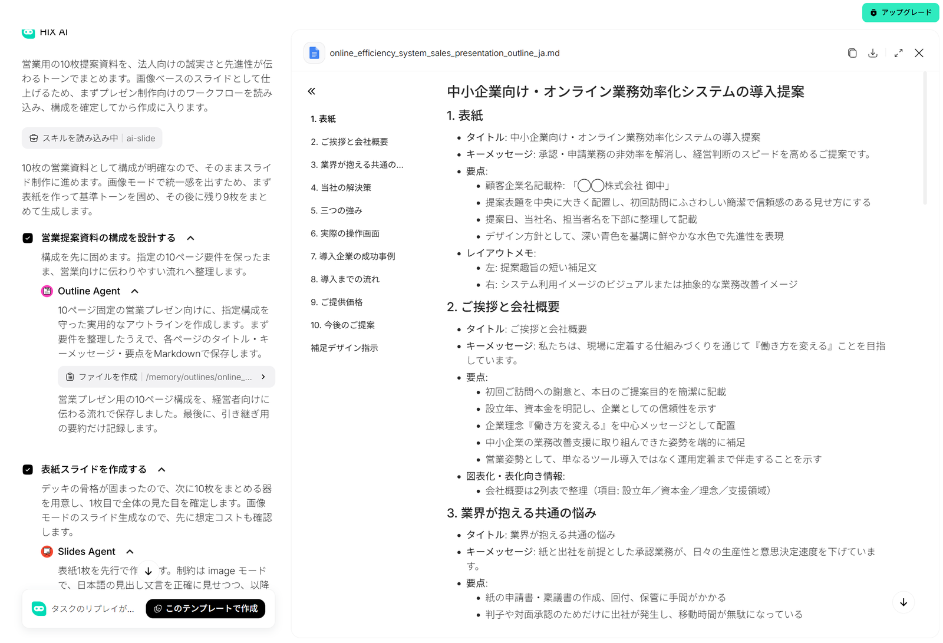The width and height of the screenshot is (943, 643).
Task: Navigate to 5. 三つの強み
Action: coord(337,210)
